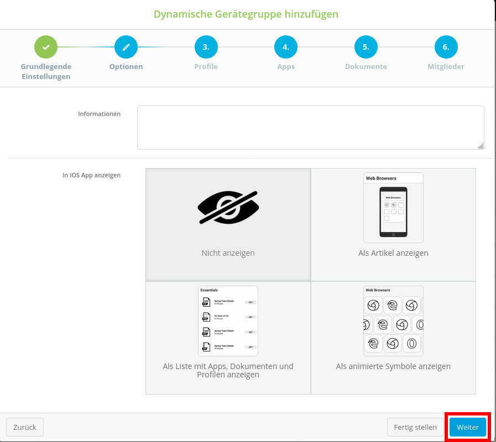Image resolution: width=496 pixels, height=442 pixels.
Task: Select the 'Nicht anzeigen' option
Action: click(228, 253)
